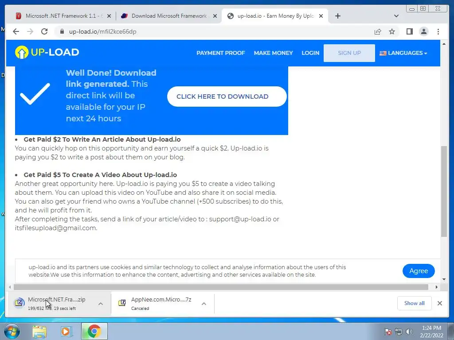Click CLICK HERE TO DOWNLOAD button
Screen dimensions: 454x340
click(227, 97)
